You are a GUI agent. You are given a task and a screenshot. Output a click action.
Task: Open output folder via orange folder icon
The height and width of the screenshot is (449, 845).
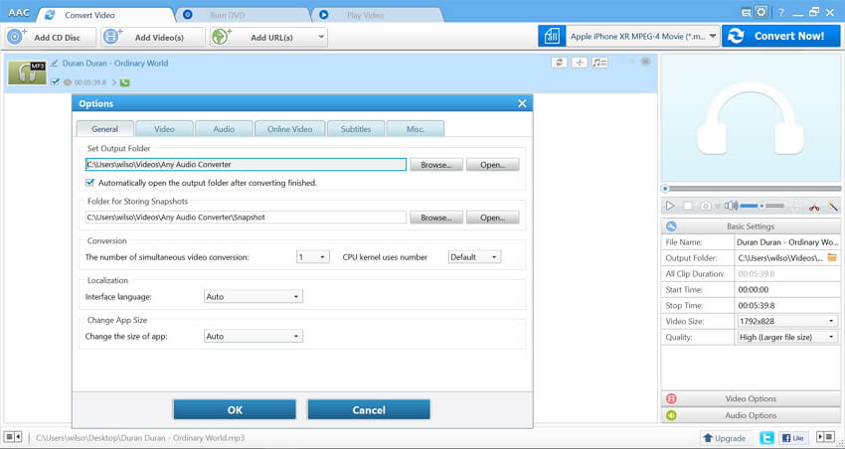pos(832,258)
